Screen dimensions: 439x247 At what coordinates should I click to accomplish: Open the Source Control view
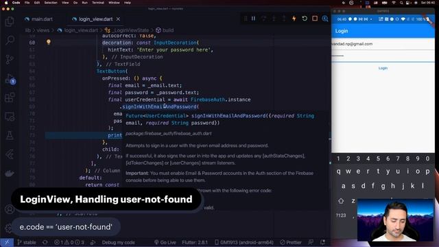tap(10, 59)
